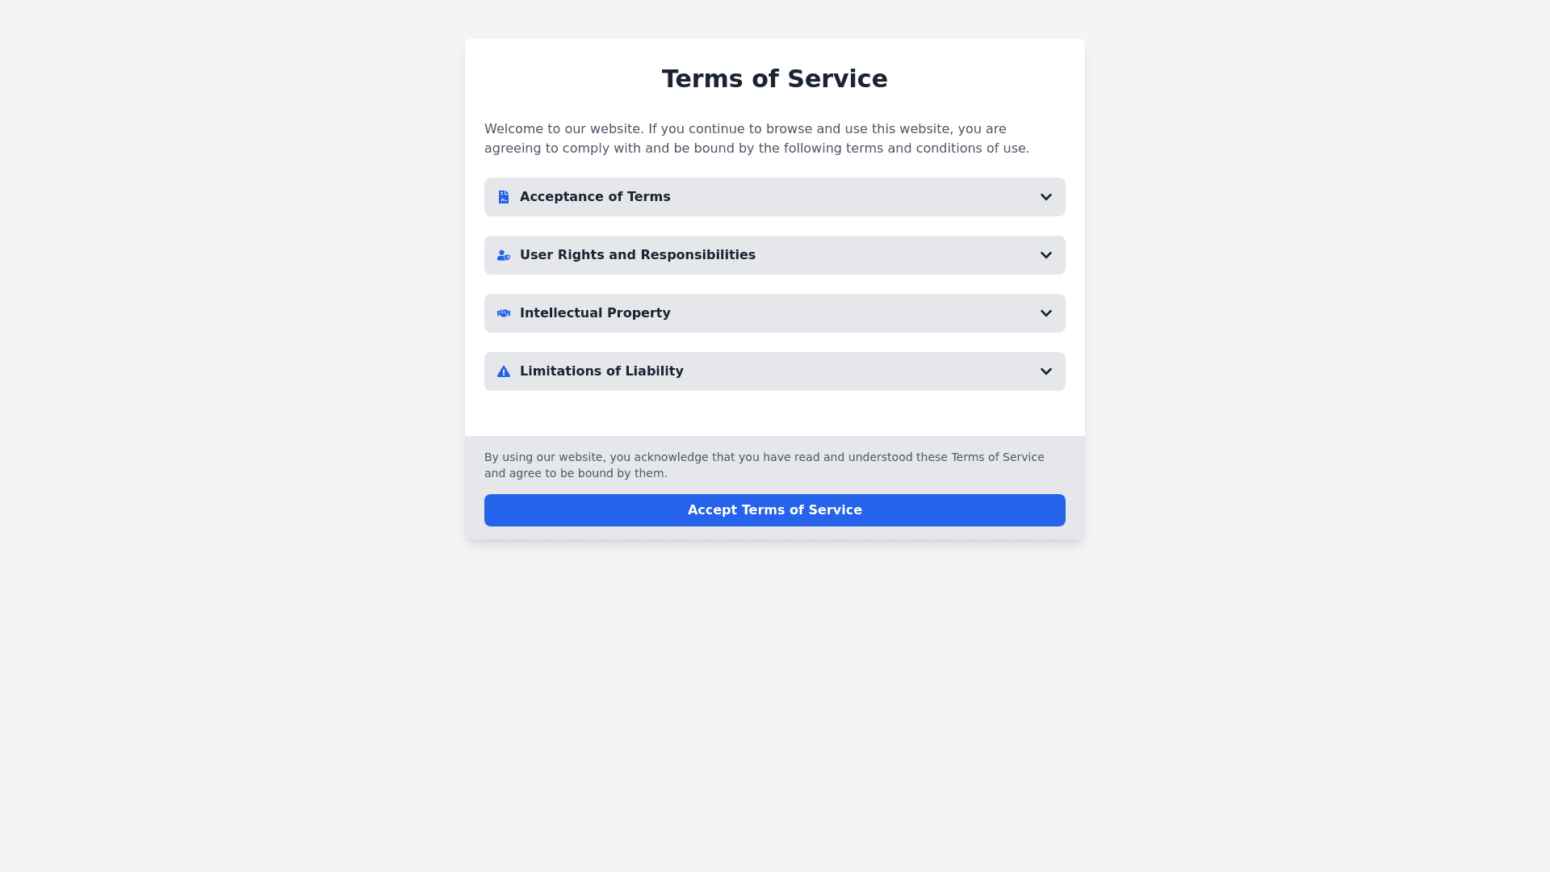Click the Limitations of Liability title text
1550x872 pixels.
coord(601,371)
